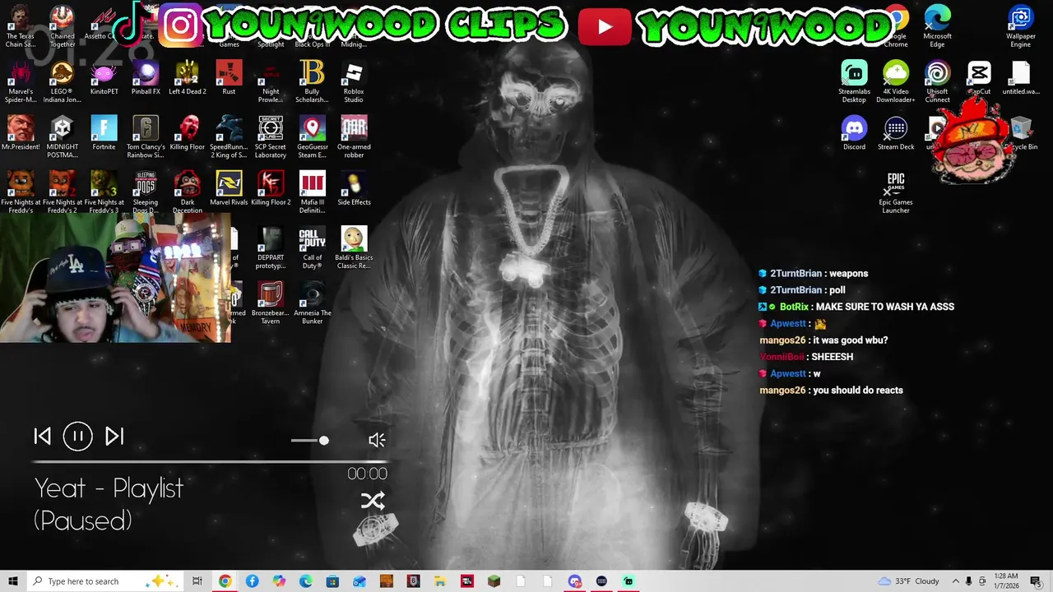Image resolution: width=1053 pixels, height=592 pixels.
Task: Open the Mr.President! desktop icon
Action: tap(21, 133)
